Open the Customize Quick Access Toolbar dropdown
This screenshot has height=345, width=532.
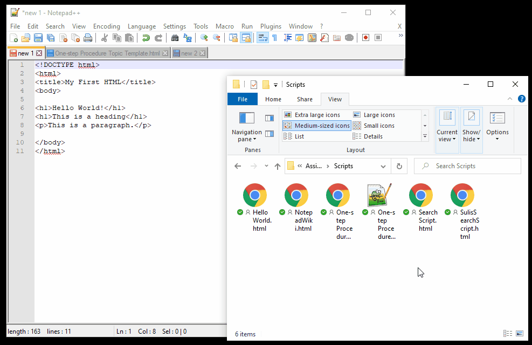(x=275, y=85)
